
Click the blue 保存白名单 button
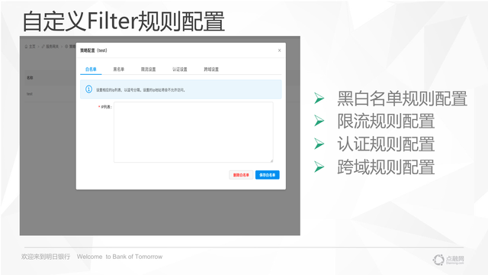point(268,175)
